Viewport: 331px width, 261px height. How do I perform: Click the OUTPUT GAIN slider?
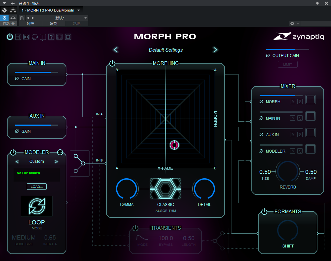click(x=287, y=49)
